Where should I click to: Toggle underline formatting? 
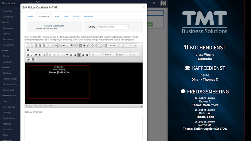click(x=36, y=55)
